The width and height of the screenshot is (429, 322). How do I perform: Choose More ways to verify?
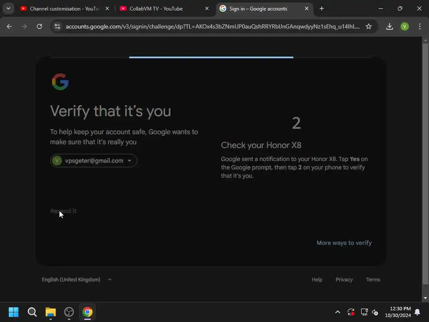344,243
